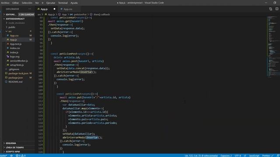This screenshot has width=280, height=157.
Task: Expand the node_modules folder
Action: click(17, 23)
